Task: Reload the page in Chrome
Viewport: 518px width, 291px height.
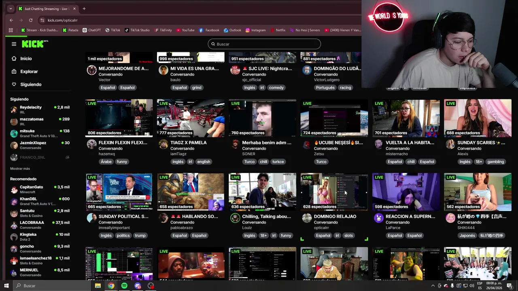Action: pos(31,20)
